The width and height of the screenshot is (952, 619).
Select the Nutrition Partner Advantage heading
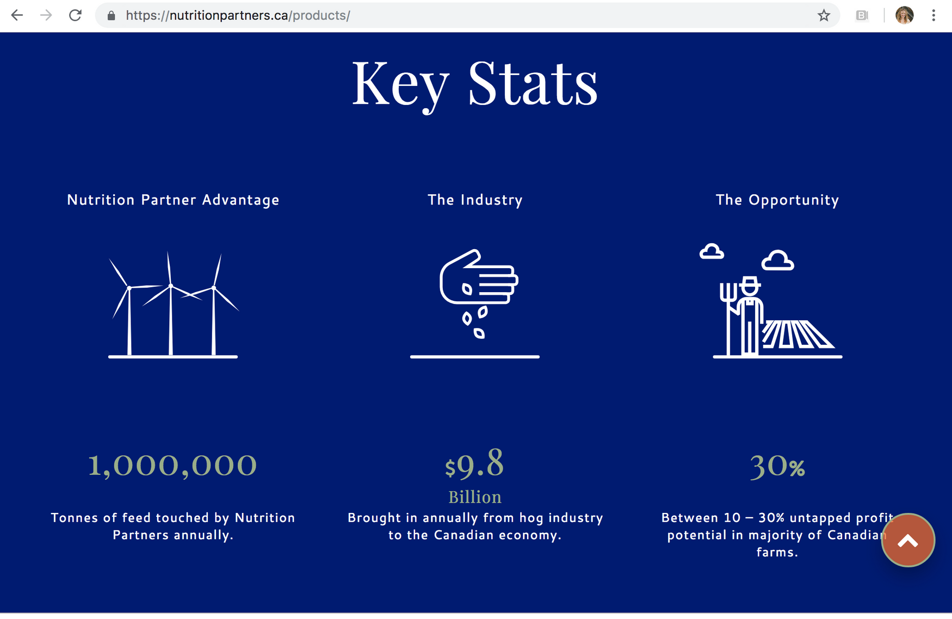pyautogui.click(x=173, y=200)
